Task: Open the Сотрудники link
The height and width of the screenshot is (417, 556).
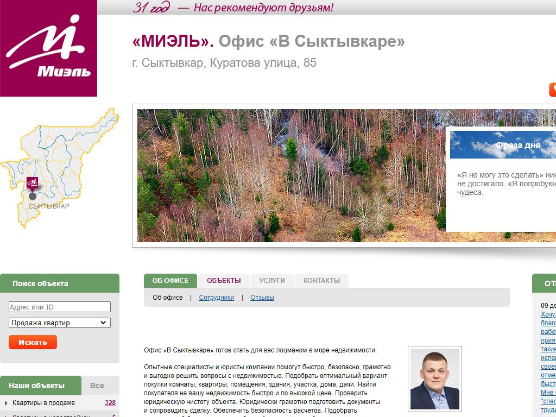Action: coord(216,298)
